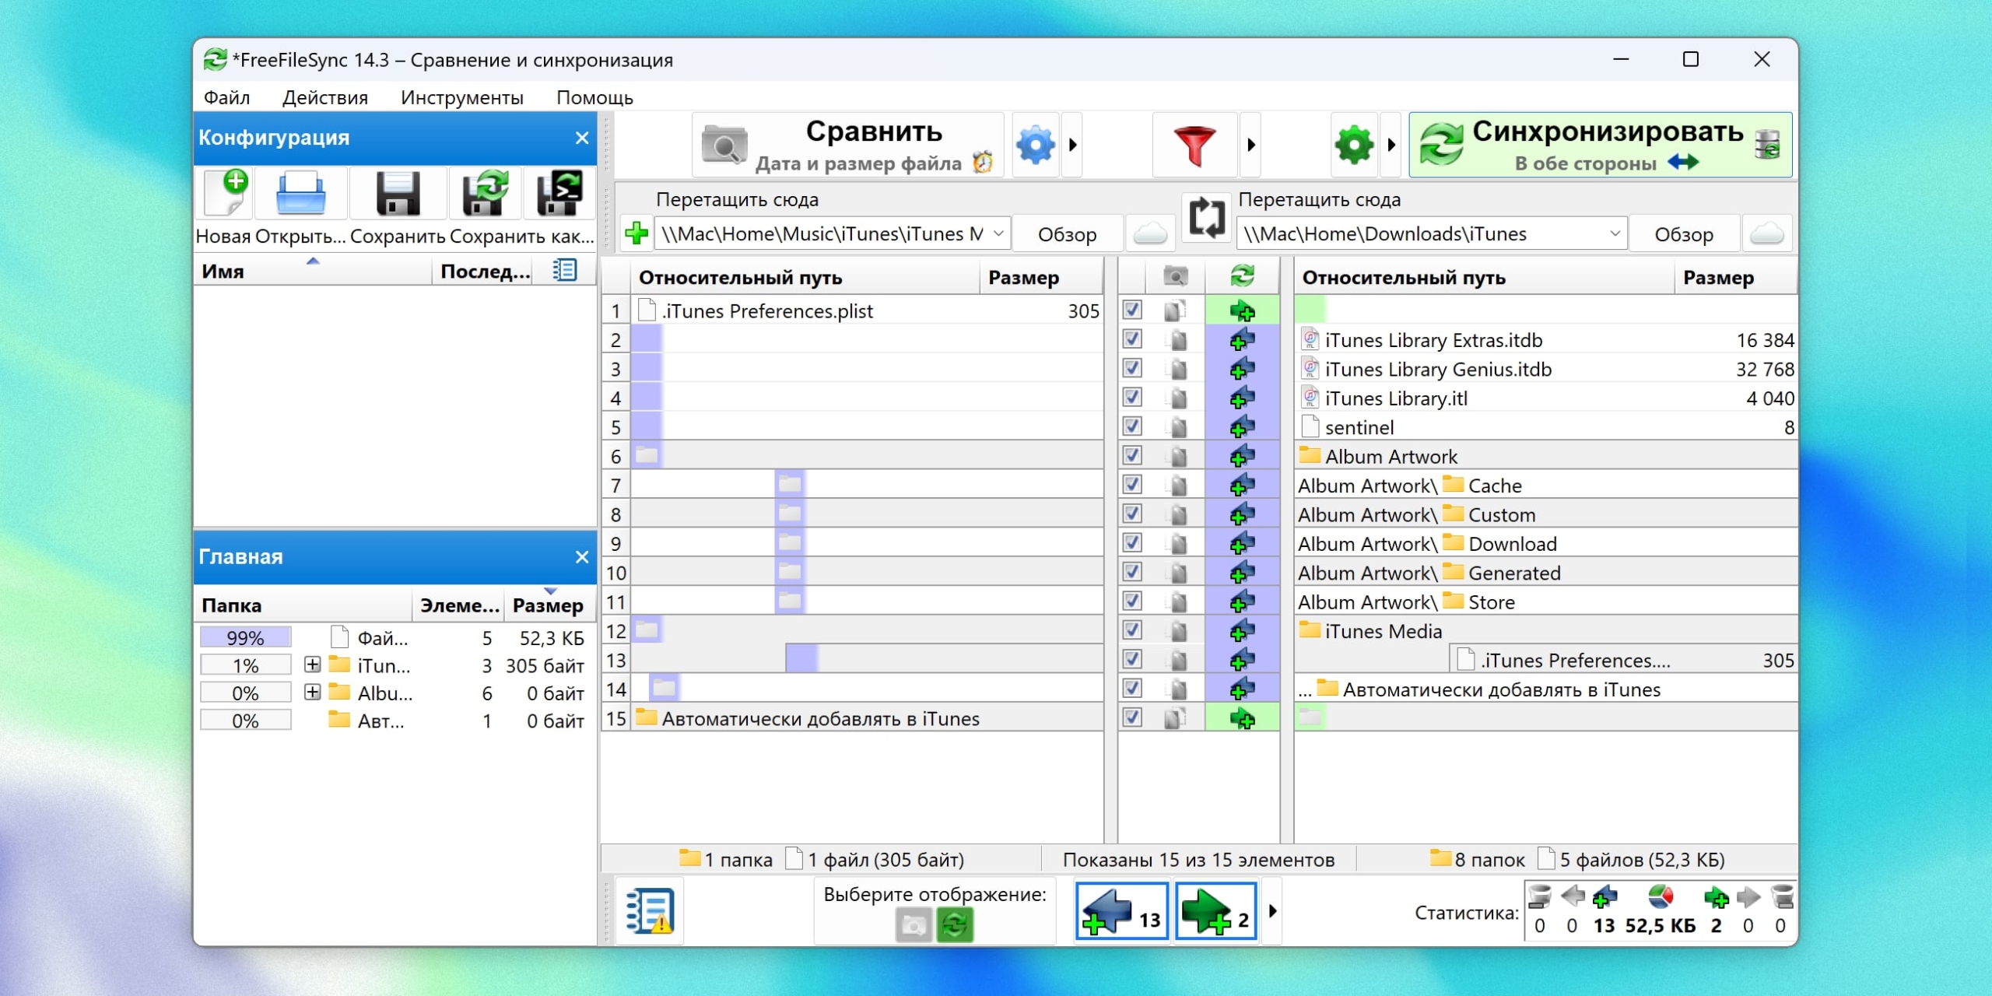Expand view filter options arrow
The width and height of the screenshot is (1992, 996).
point(1272,910)
